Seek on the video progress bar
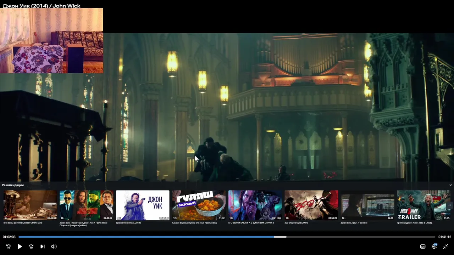Viewport: 454px width, 255px height. pyautogui.click(x=227, y=237)
